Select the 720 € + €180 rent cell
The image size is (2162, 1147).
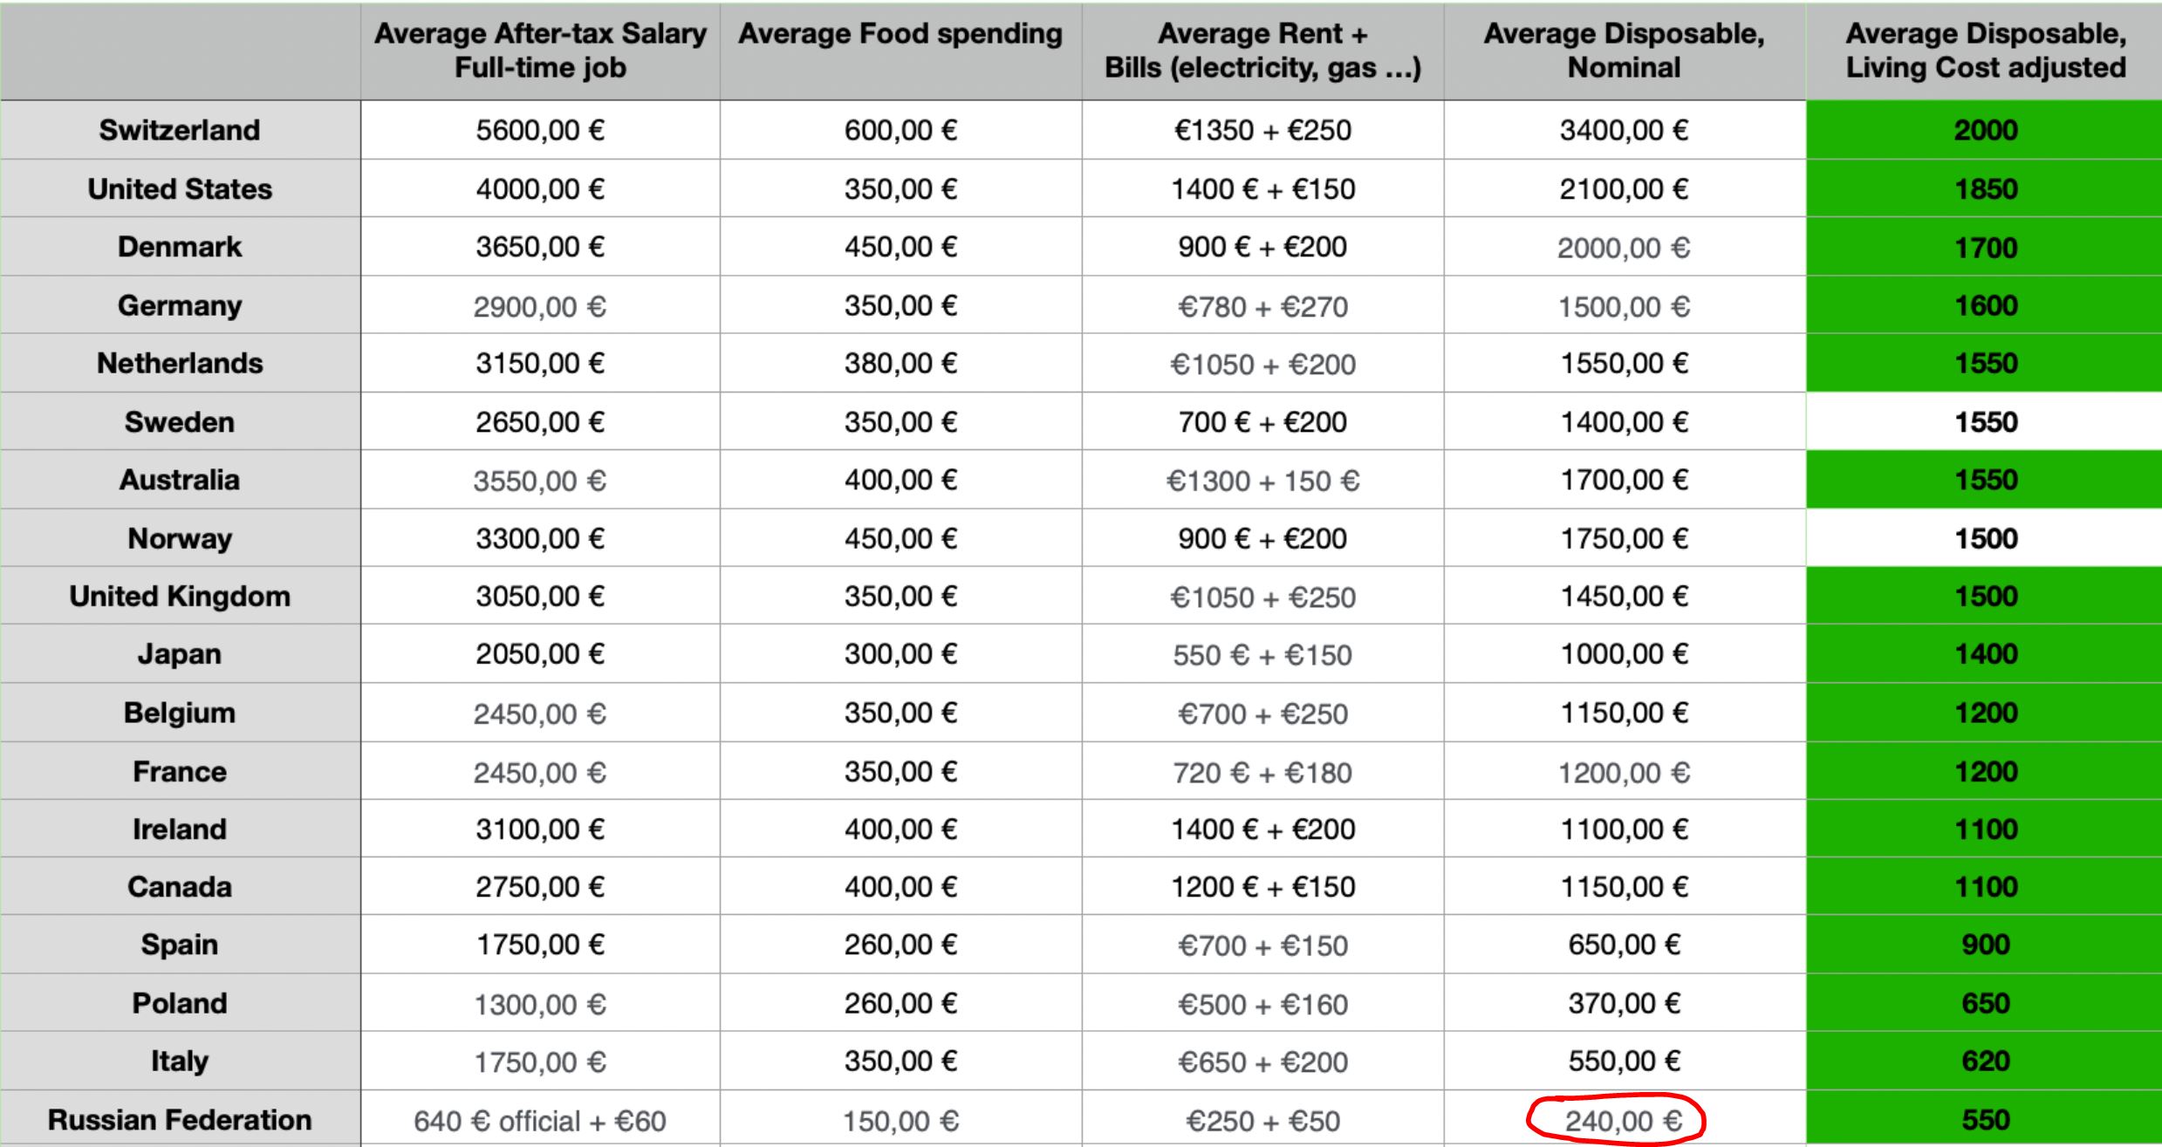click(x=1262, y=771)
